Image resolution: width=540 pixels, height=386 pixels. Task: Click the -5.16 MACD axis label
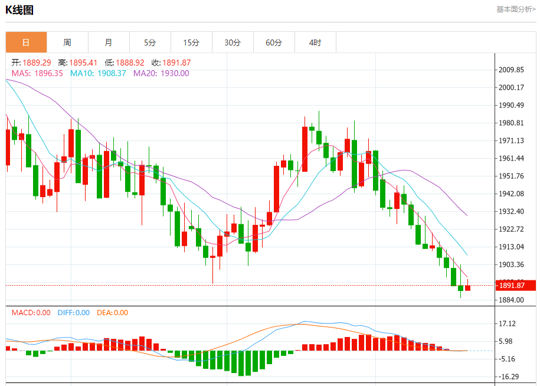pyautogui.click(x=506, y=359)
